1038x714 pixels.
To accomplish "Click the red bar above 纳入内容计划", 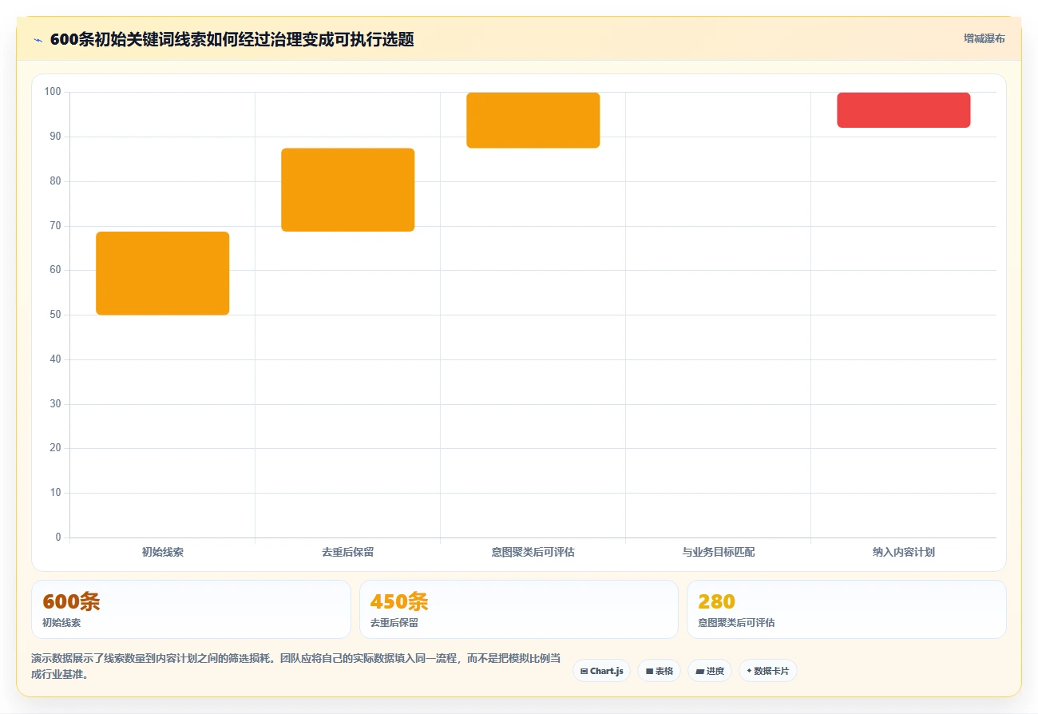I will [904, 110].
